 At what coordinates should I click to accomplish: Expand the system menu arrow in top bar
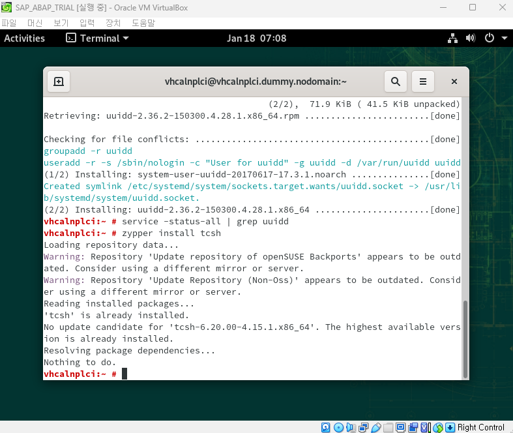pyautogui.click(x=504, y=38)
